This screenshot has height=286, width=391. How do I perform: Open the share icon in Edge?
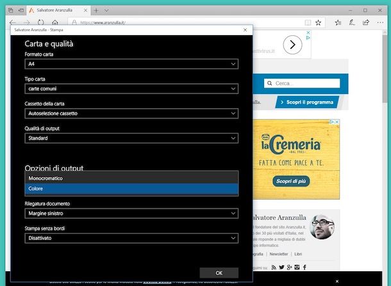pos(366,22)
